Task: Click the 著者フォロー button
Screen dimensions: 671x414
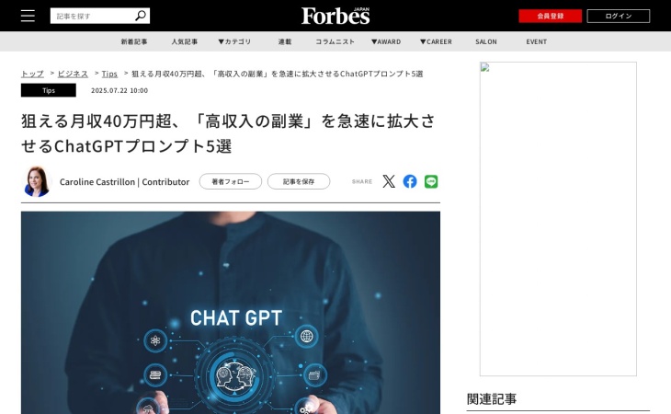Action: tap(231, 181)
